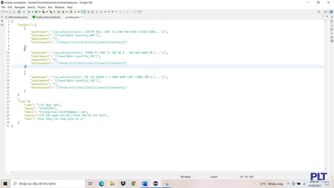
Task: Toggle Pin Editor button
Action: pos(140,12)
